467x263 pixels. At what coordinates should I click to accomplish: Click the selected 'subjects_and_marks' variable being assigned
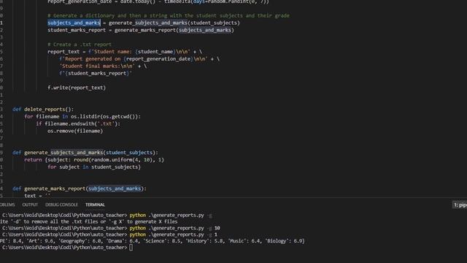coord(74,23)
